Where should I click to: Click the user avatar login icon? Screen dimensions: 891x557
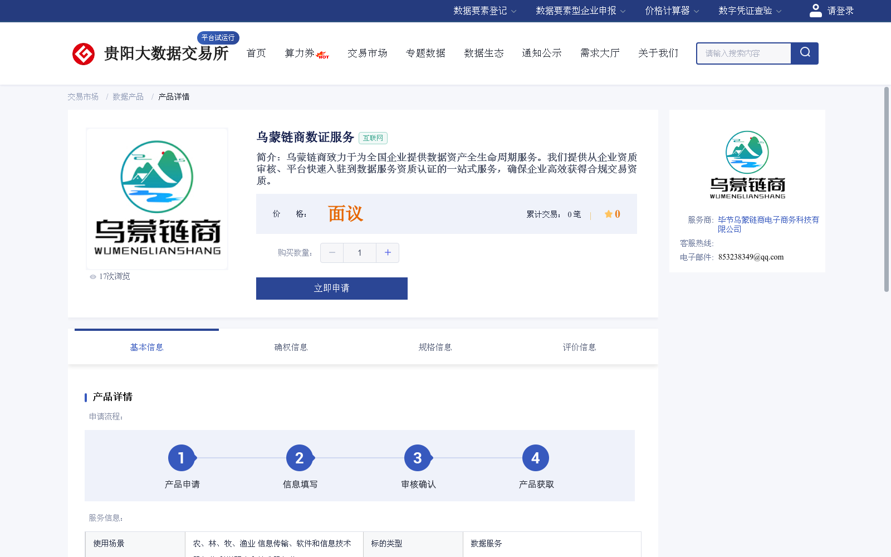click(x=815, y=11)
